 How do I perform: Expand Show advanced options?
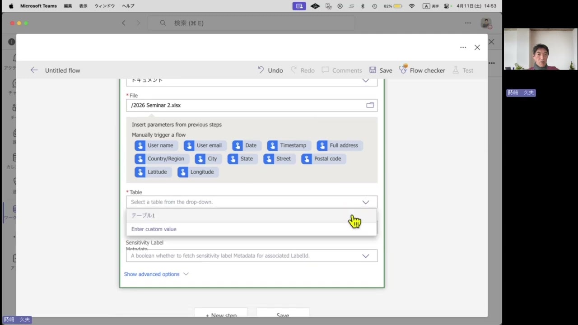[156, 274]
